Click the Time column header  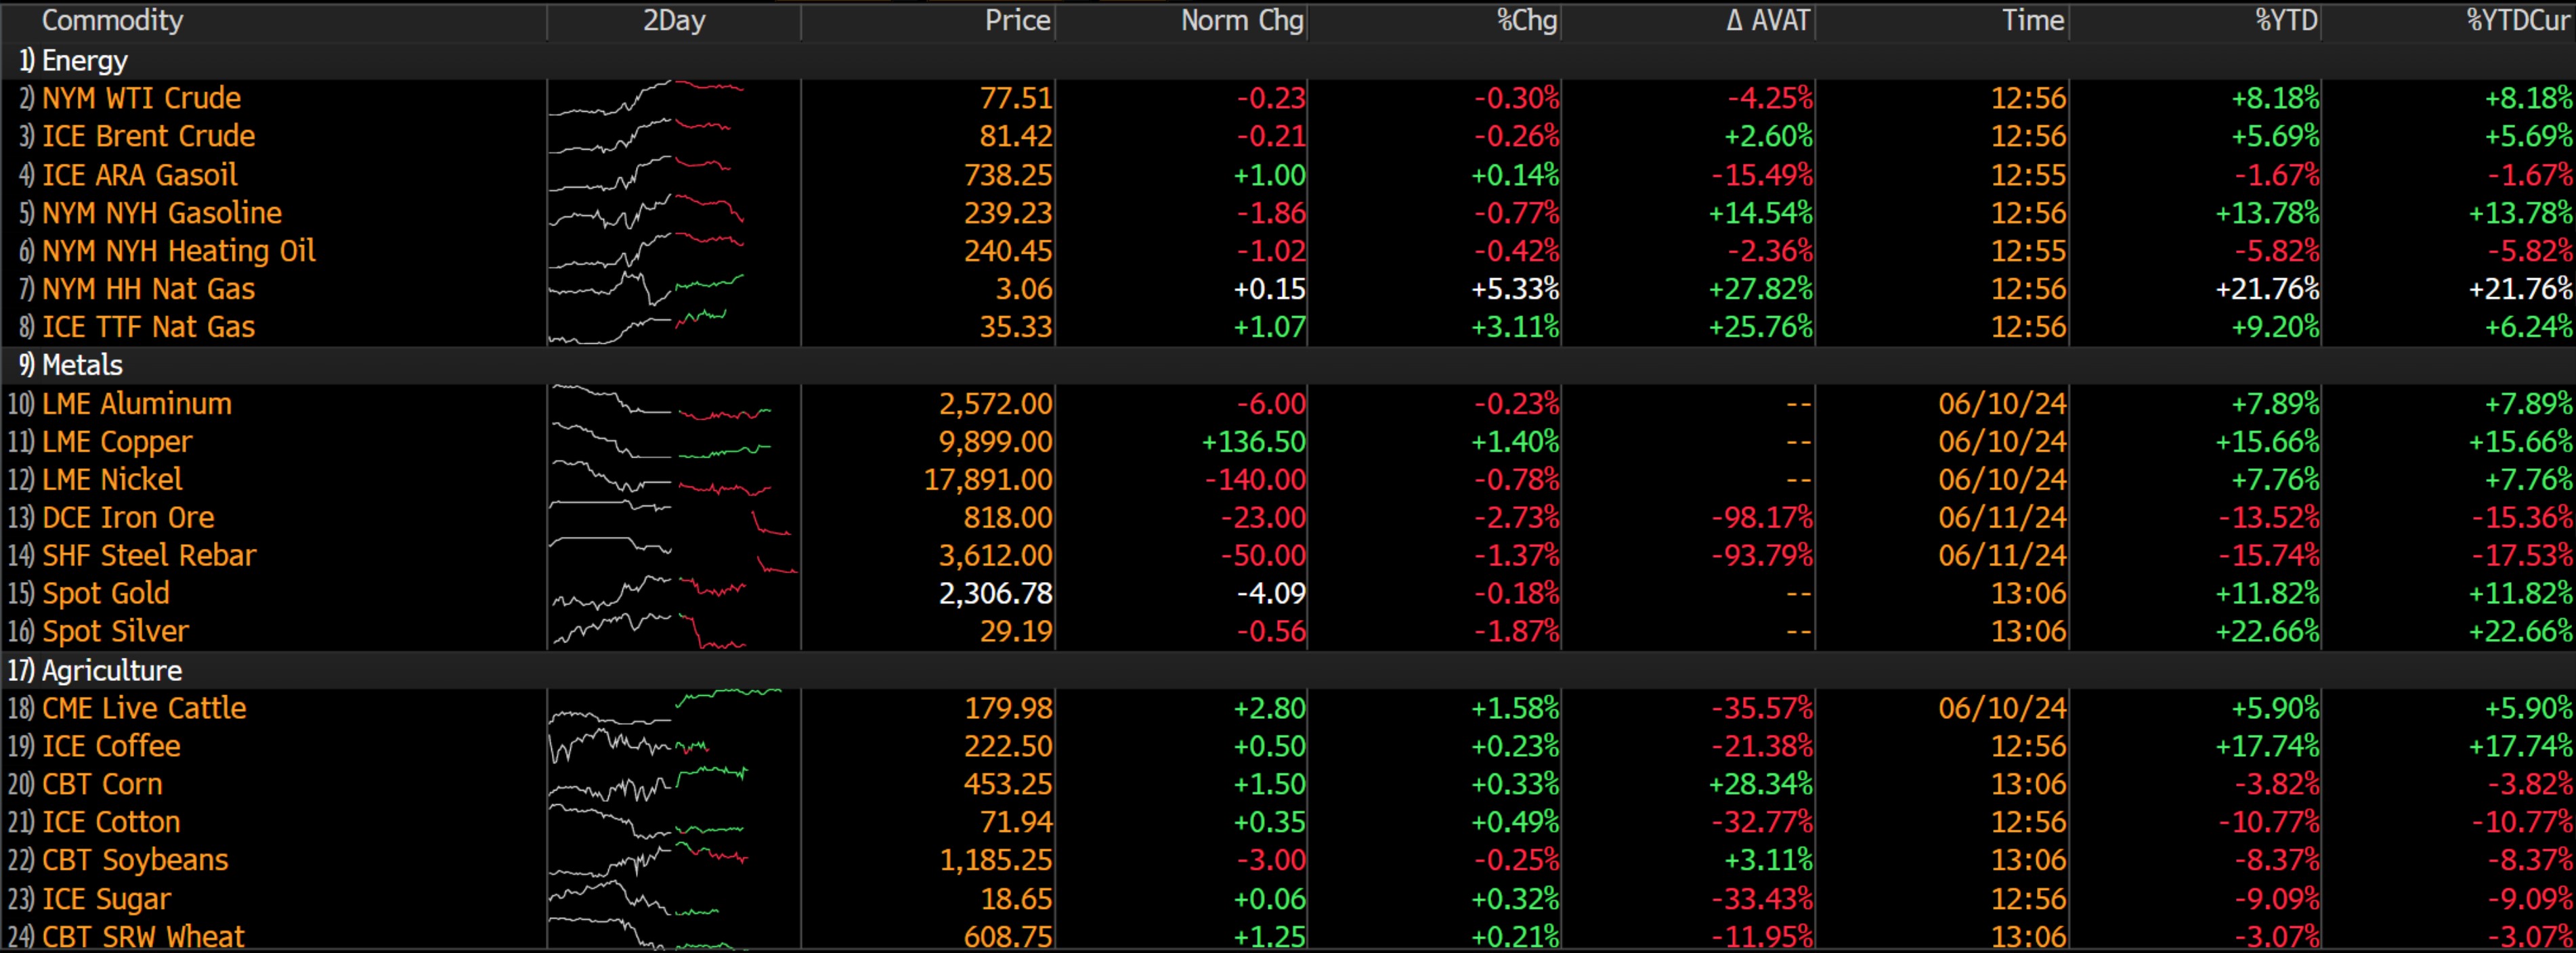point(2033,20)
